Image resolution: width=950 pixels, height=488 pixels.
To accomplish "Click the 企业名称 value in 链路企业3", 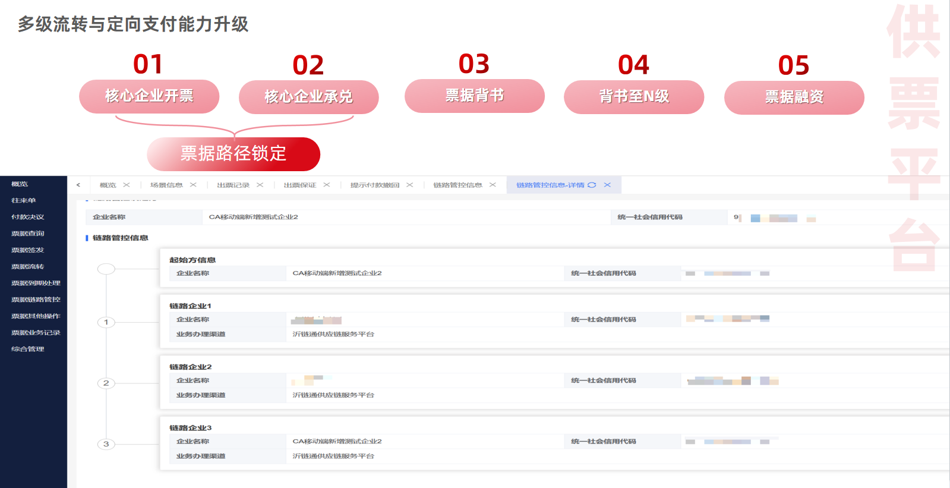I will click(x=337, y=442).
